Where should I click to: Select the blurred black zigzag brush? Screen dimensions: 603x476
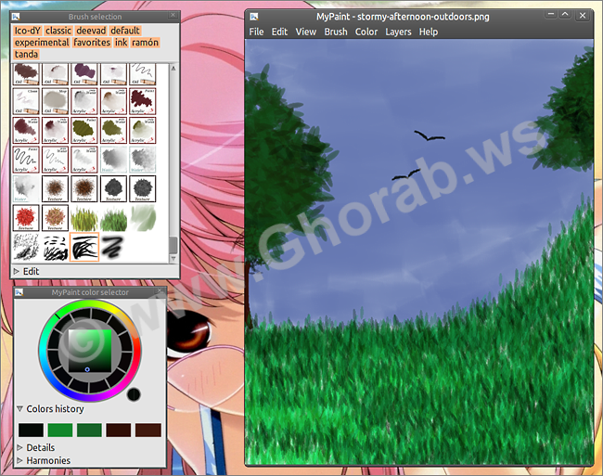coord(113,247)
